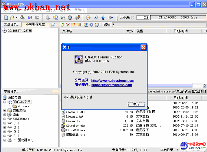Select ultraiso.chm in local file list

pos(75,125)
